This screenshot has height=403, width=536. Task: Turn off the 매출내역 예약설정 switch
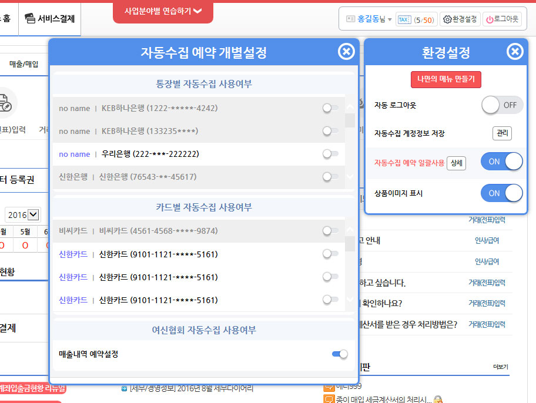point(340,354)
